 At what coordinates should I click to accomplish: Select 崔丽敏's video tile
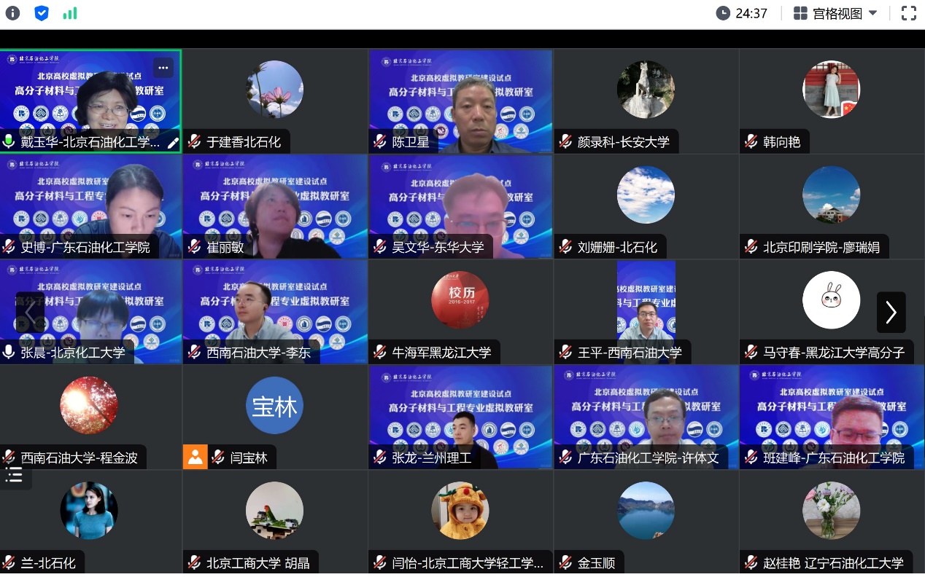click(x=275, y=206)
